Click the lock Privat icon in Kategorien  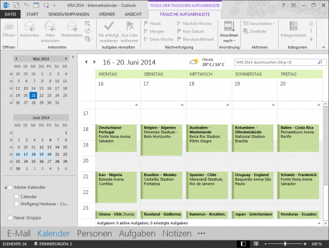coord(311,23)
